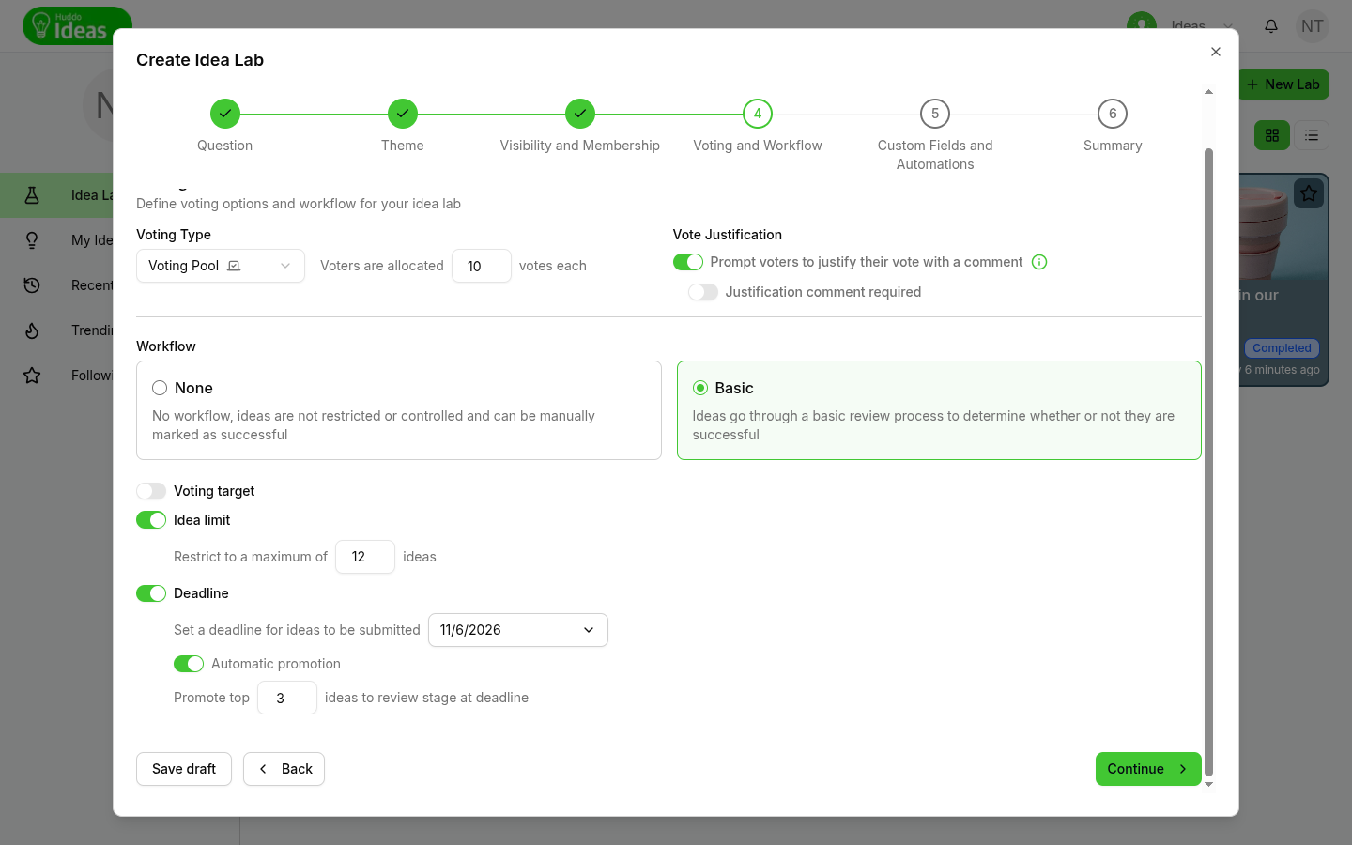The image size is (1352, 845).
Task: Edit the maximum ideas field showing 12
Action: 365,557
